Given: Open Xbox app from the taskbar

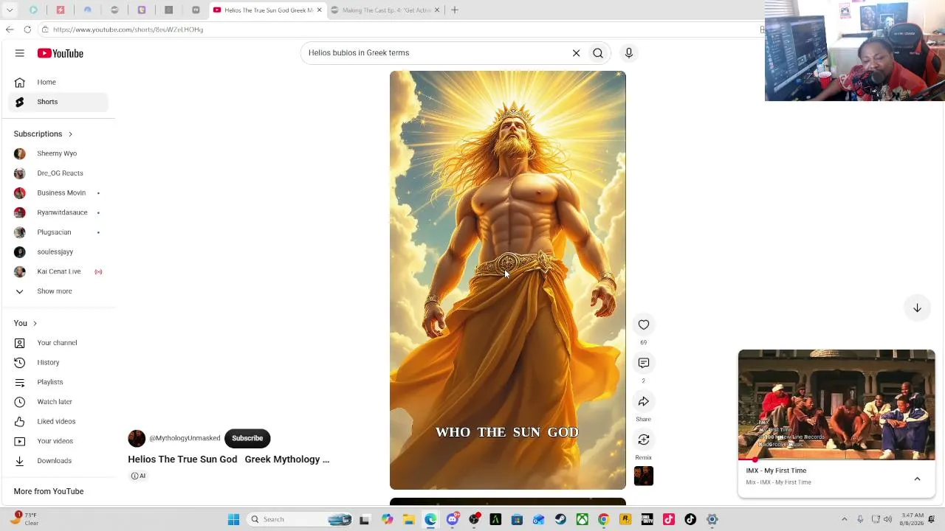Looking at the screenshot, I should click(x=583, y=519).
